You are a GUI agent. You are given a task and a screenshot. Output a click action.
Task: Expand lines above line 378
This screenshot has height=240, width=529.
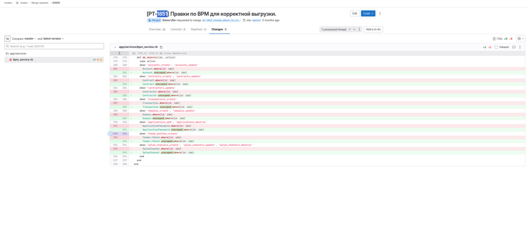(x=120, y=53)
